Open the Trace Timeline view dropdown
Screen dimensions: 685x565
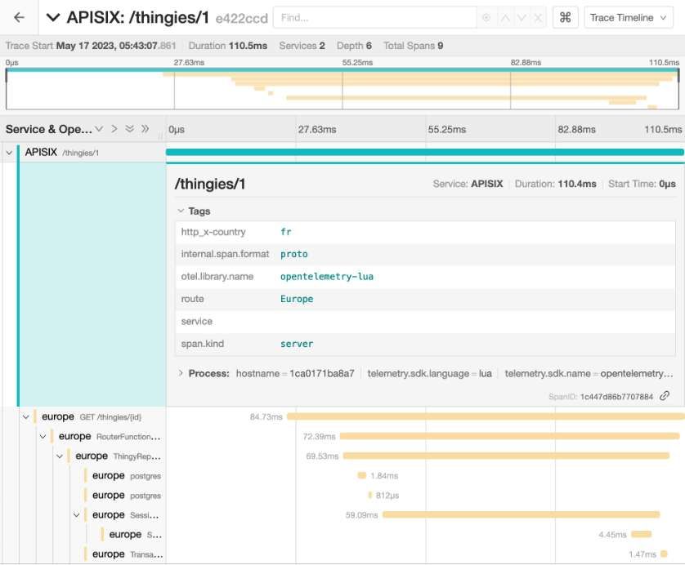[627, 17]
